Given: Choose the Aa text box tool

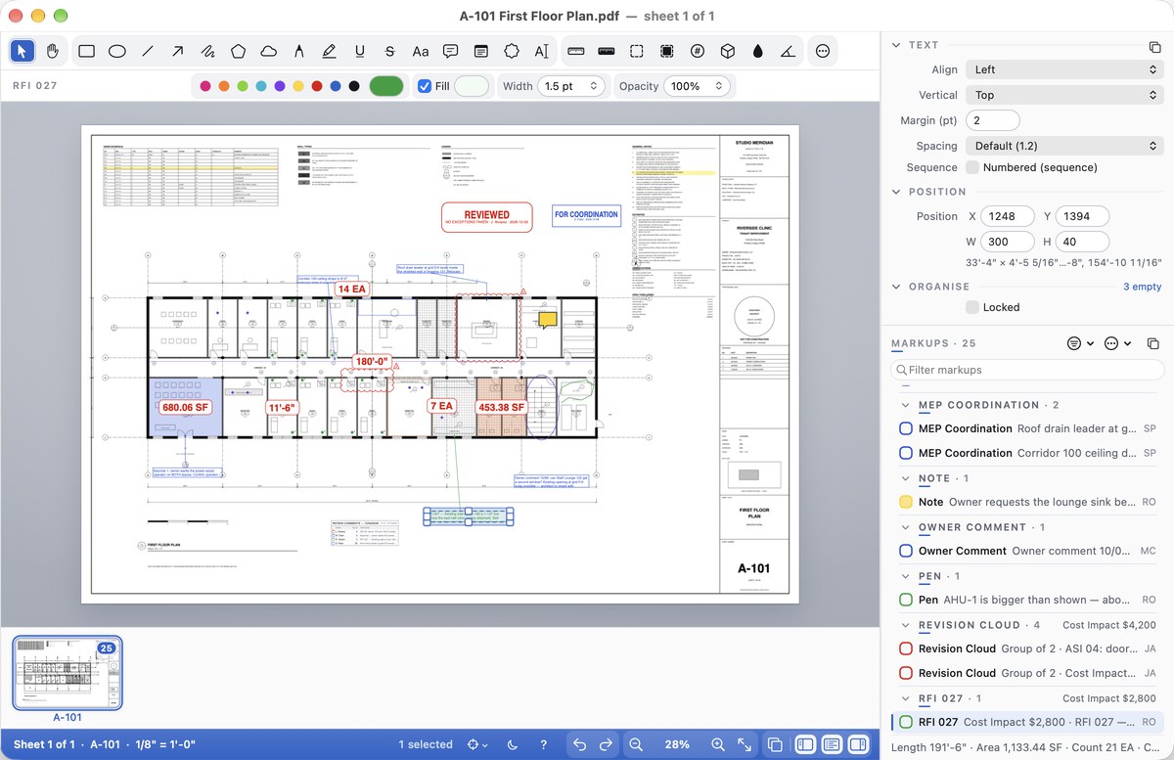Looking at the screenshot, I should pyautogui.click(x=420, y=51).
